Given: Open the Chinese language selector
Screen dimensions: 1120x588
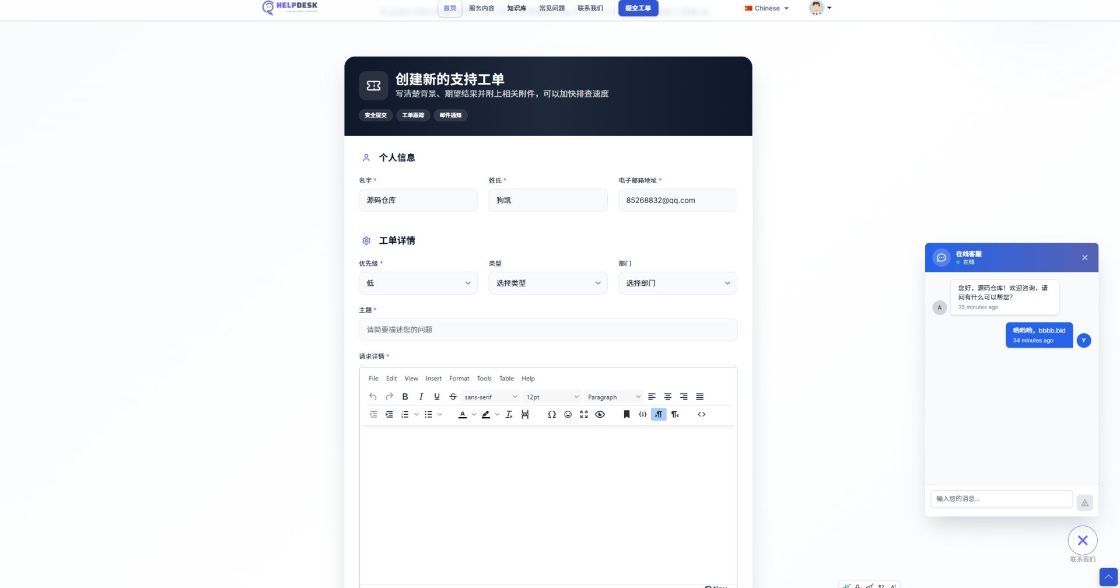Looking at the screenshot, I should click(x=766, y=8).
